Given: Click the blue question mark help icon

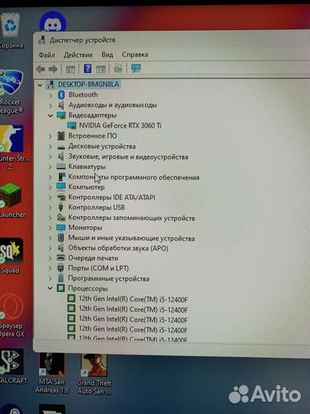Looking at the screenshot, I should pos(87,69).
